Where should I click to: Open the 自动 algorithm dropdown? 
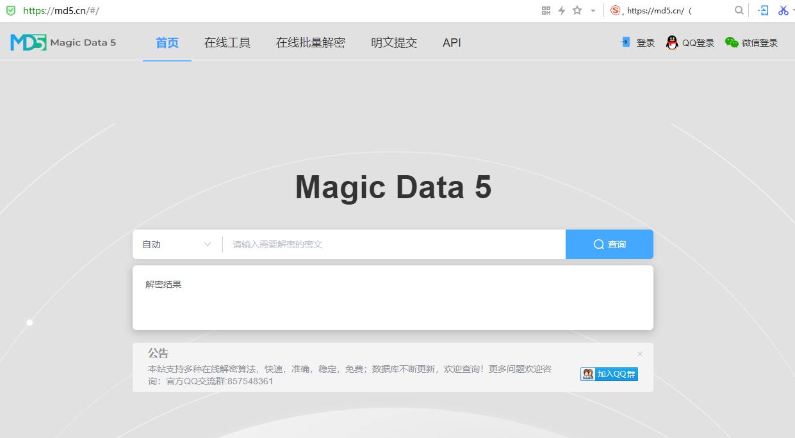tap(176, 244)
